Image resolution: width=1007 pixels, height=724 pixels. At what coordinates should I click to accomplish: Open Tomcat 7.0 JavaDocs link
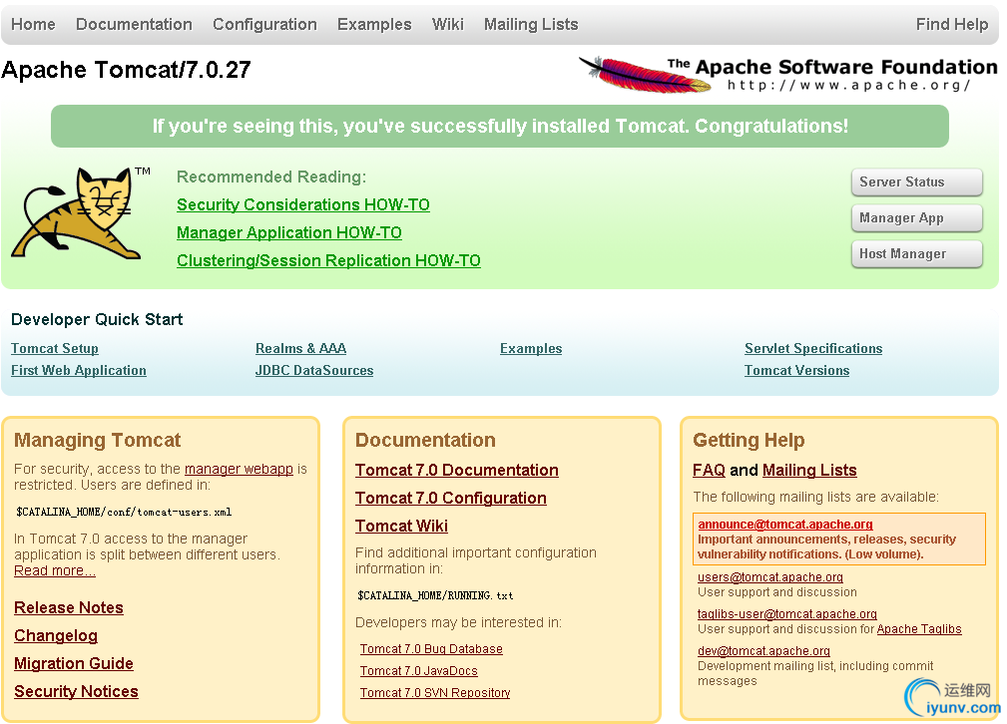(419, 671)
